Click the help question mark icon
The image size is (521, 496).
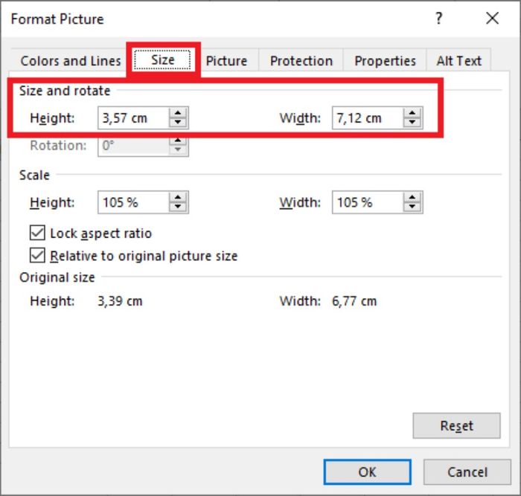[438, 19]
